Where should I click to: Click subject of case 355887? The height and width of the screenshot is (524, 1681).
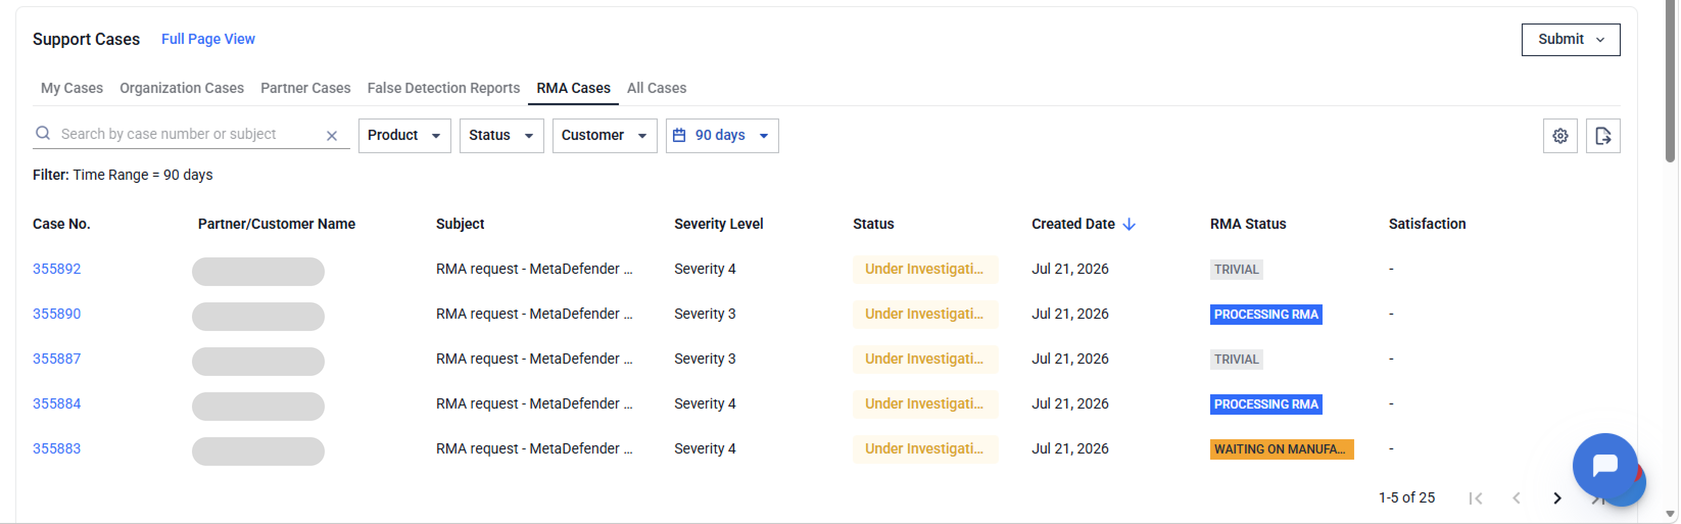(x=535, y=359)
